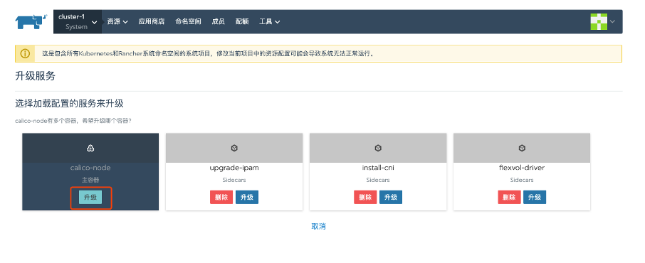Open the 配额 menu item
Screen dimensions: 645x263
242,22
